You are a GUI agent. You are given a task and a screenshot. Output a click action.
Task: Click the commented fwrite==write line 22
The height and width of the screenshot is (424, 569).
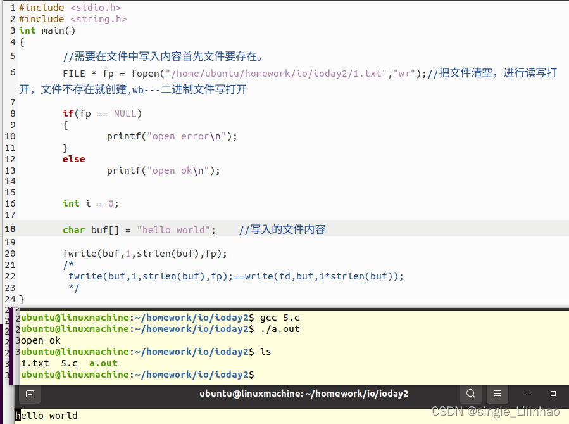[x=236, y=276]
